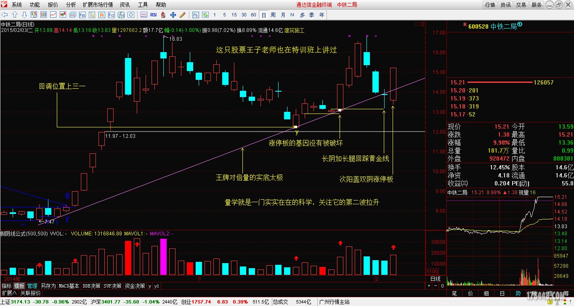Image resolution: width=574 pixels, height=306 pixels.
Task: Expand the 扩展∧ panel at bottom
Action: pos(8,293)
